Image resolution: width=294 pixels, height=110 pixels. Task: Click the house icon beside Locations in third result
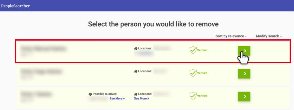pos(136,94)
